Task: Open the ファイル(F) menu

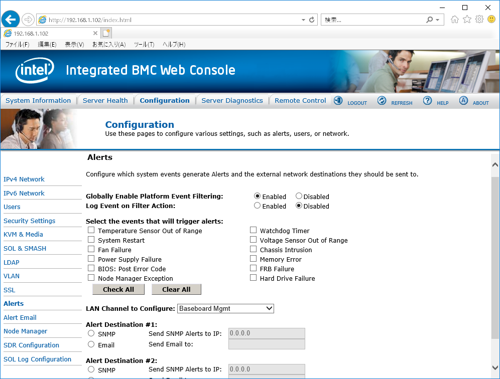Action: [x=17, y=45]
